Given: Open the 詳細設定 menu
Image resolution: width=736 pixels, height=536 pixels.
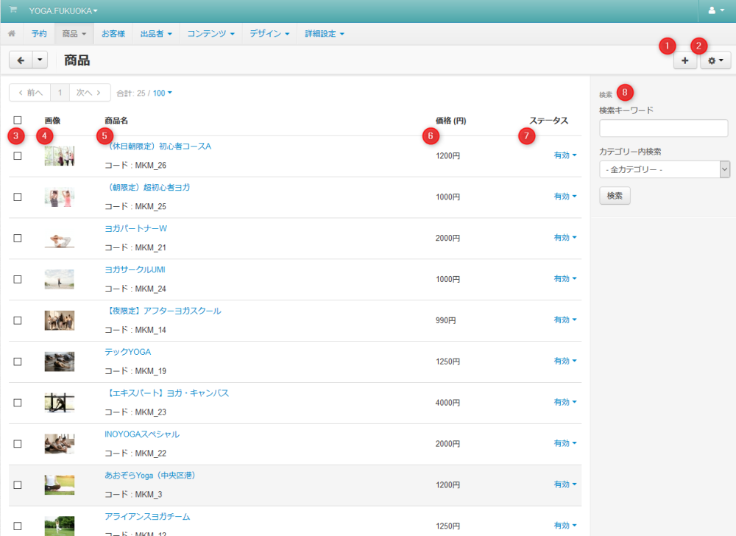Looking at the screenshot, I should pos(325,34).
